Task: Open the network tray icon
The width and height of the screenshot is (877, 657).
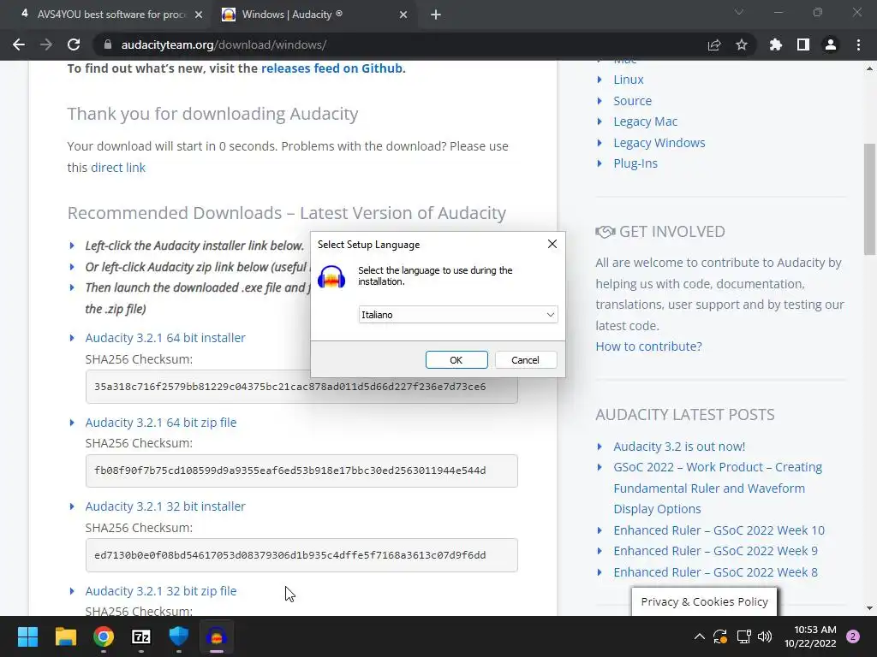Action: pos(743,636)
